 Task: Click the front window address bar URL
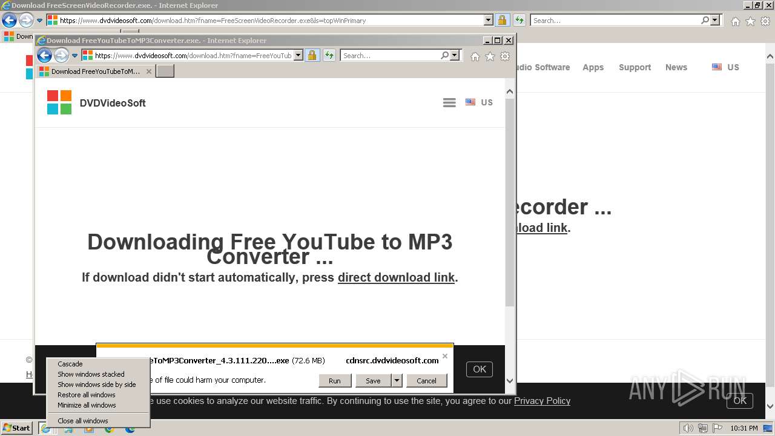[x=193, y=55]
